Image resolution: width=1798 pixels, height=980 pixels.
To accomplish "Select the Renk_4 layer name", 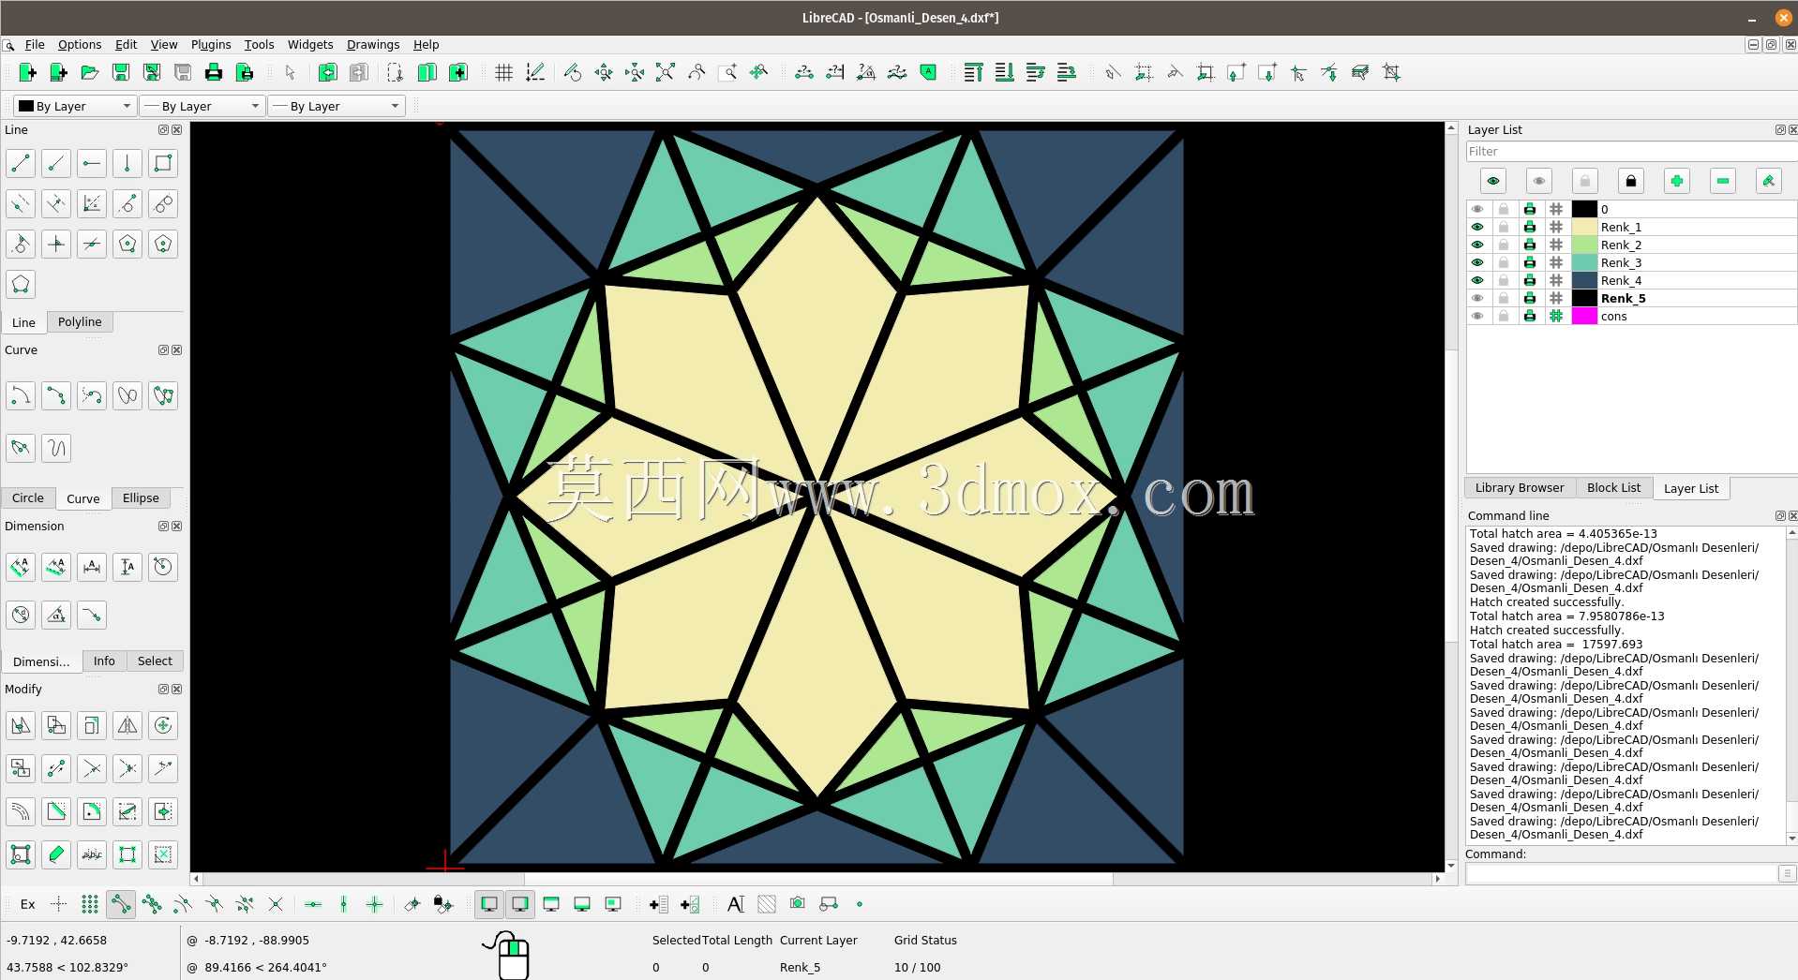I will [x=1621, y=280].
